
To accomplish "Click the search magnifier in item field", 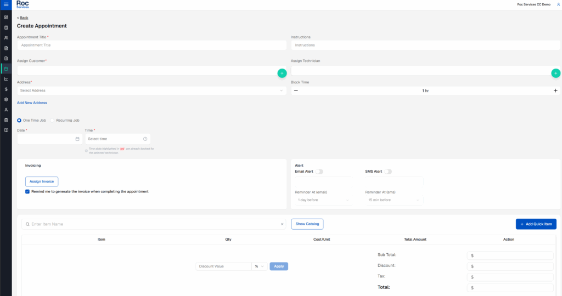I will tap(27, 224).
